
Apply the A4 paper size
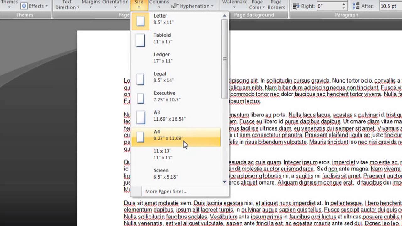[x=176, y=137]
